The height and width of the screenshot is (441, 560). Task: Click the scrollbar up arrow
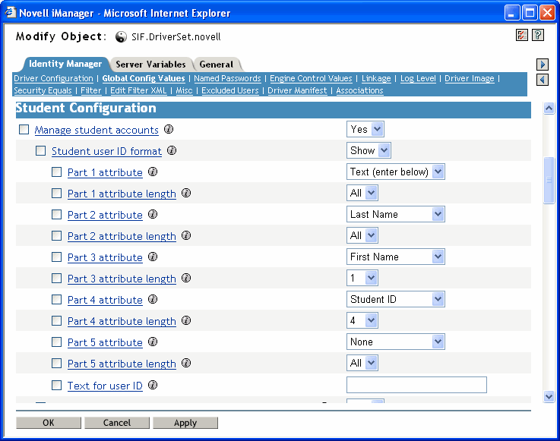pos(549,108)
